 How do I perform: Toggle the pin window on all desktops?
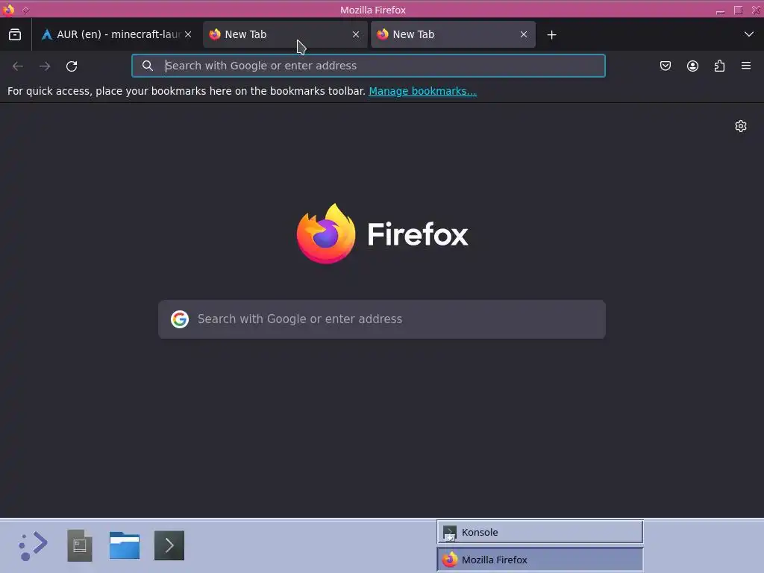tap(25, 10)
